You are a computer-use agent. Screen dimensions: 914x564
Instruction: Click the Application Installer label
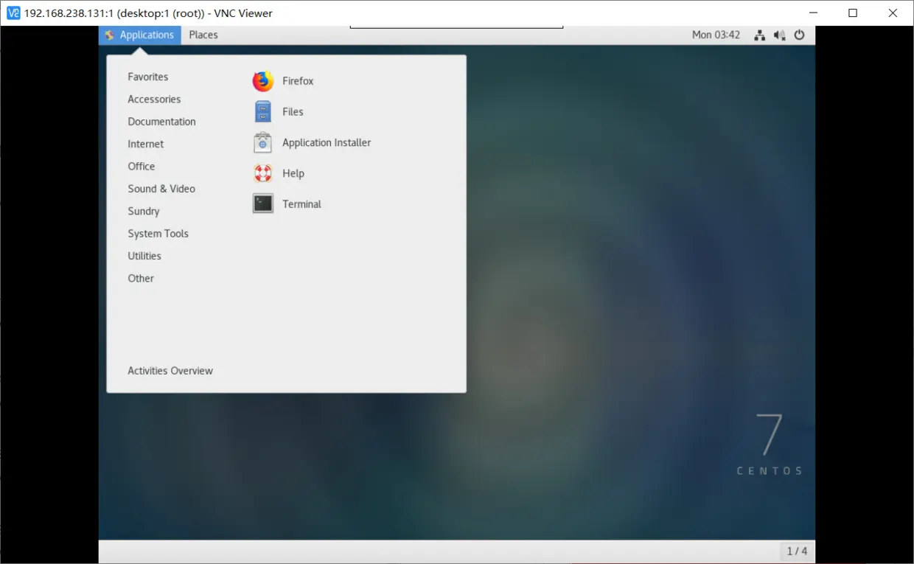[x=327, y=143]
